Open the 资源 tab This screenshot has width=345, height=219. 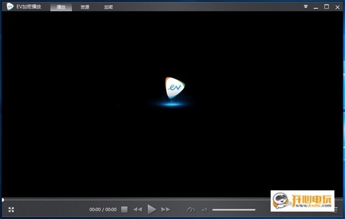coord(85,7)
